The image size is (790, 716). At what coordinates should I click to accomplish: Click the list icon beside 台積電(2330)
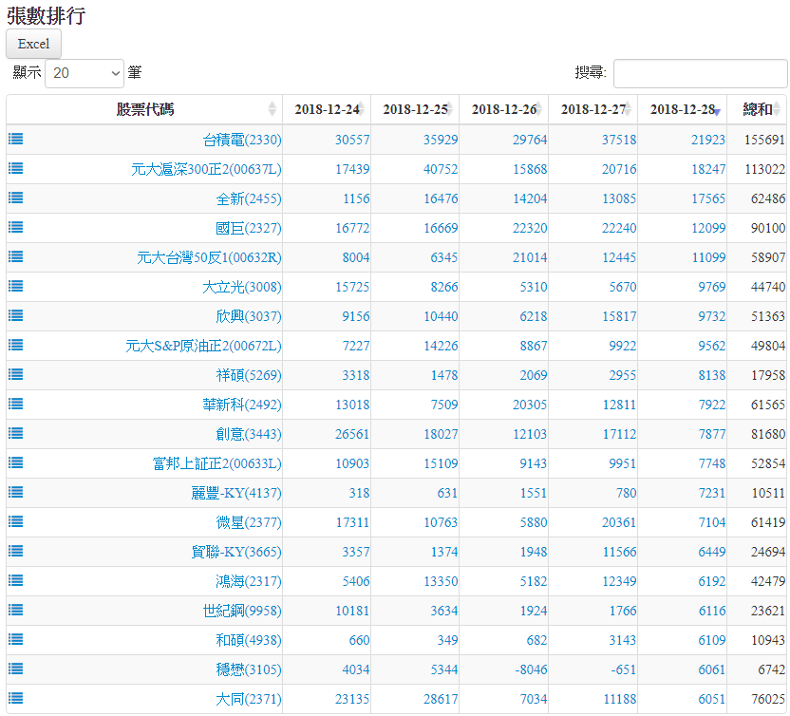(16, 139)
